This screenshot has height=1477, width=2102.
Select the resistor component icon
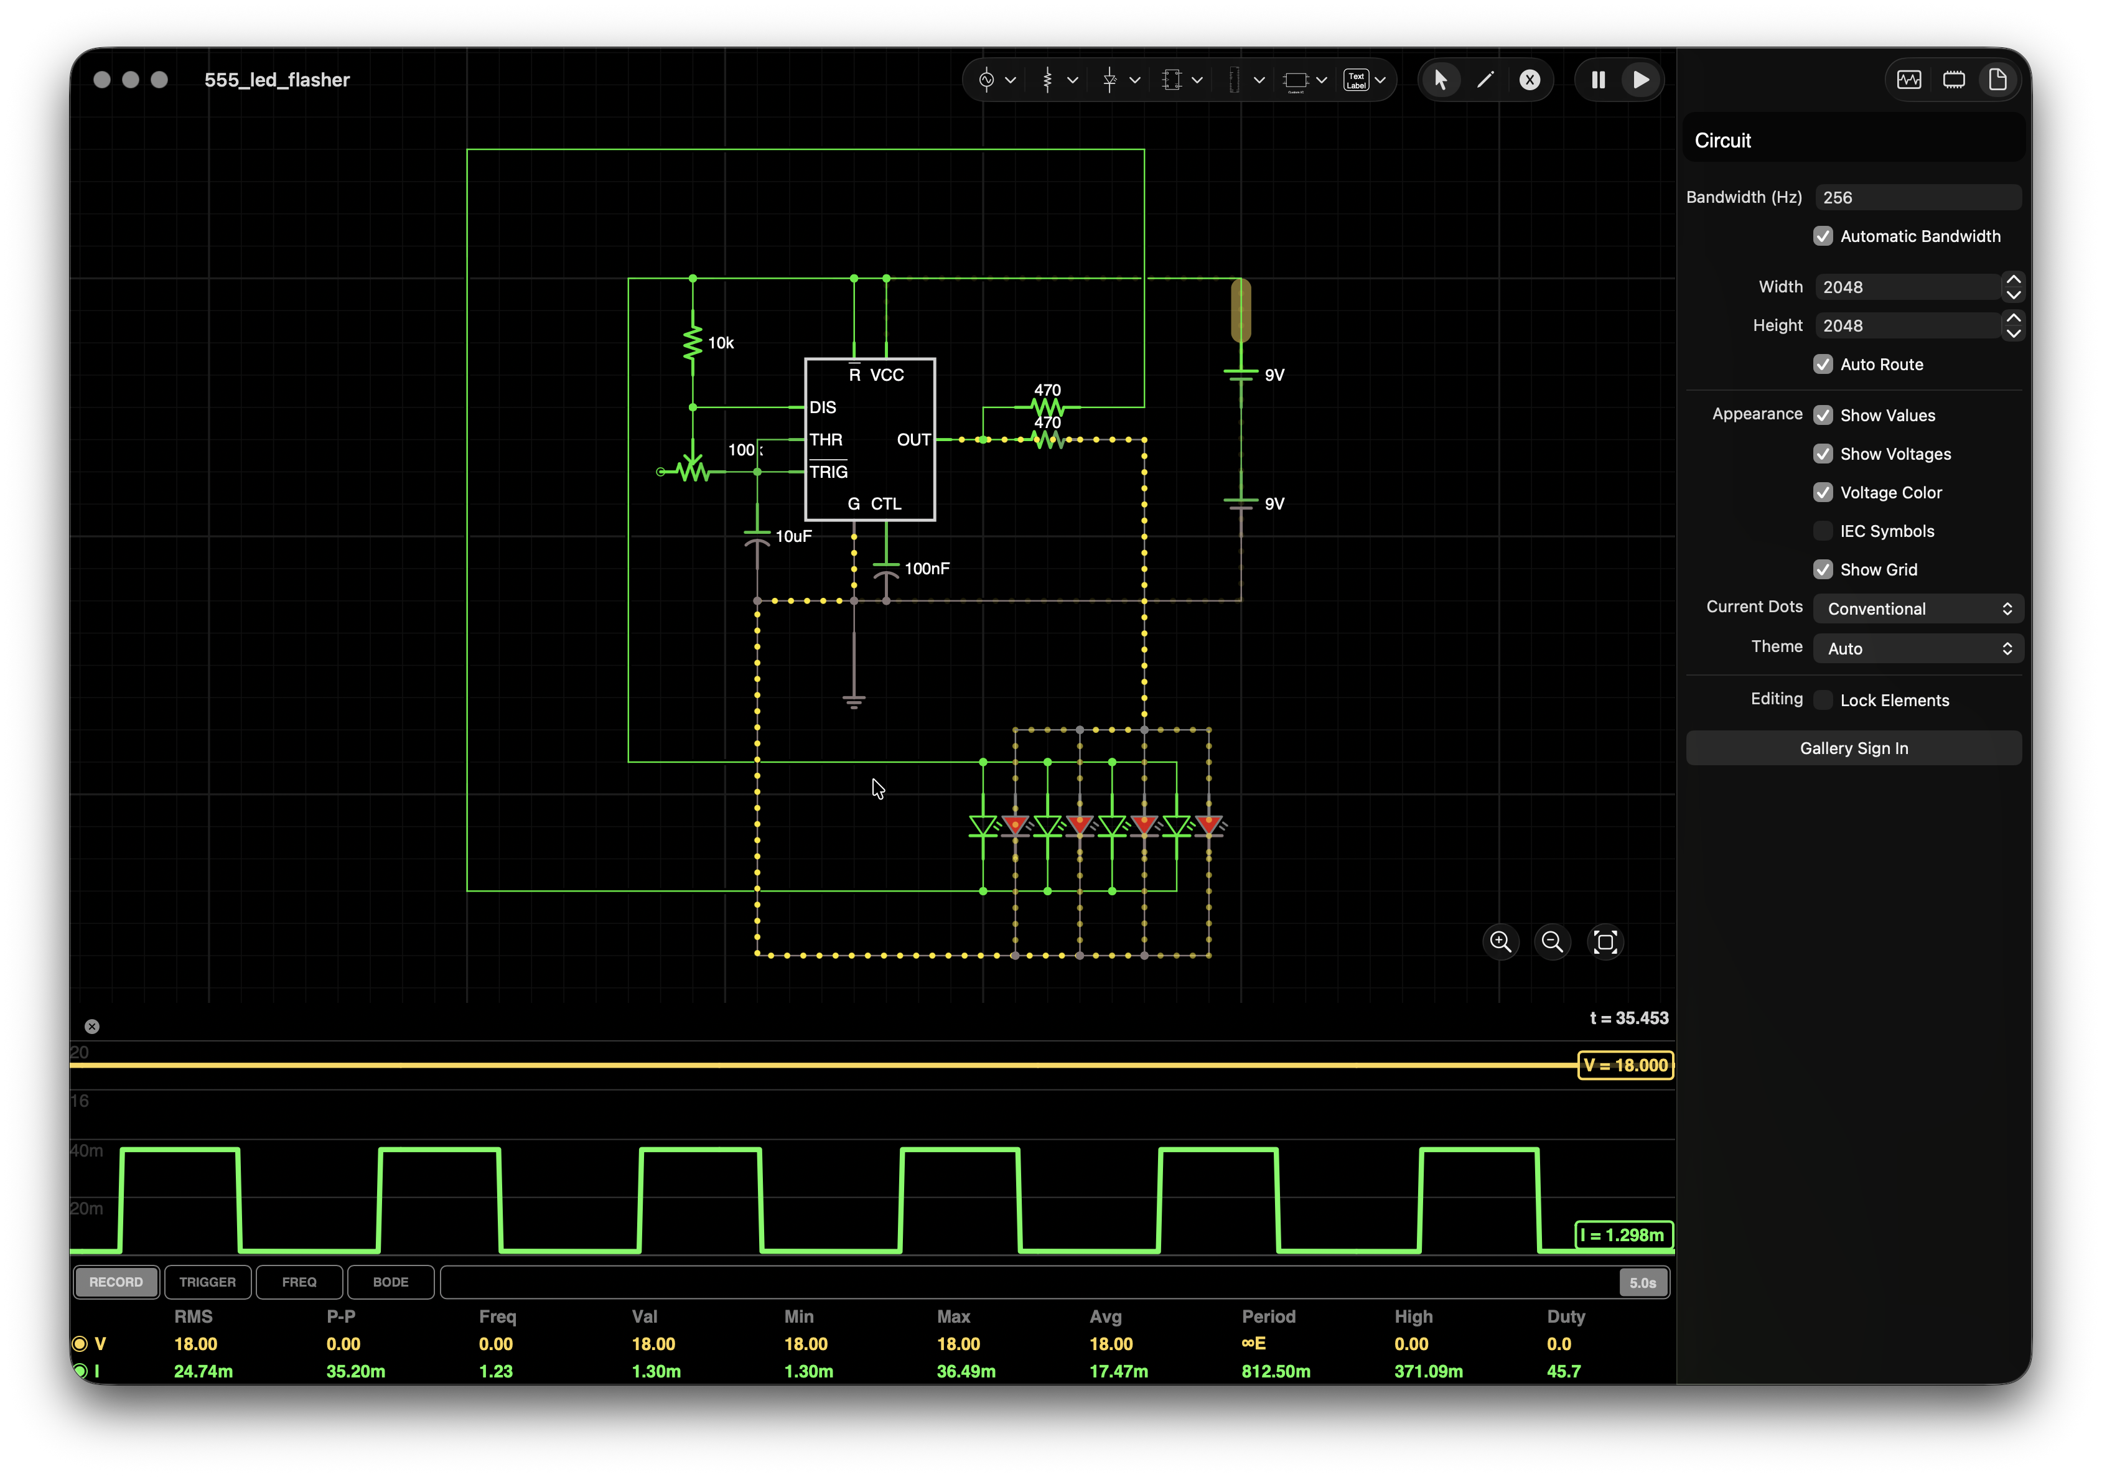pyautogui.click(x=1047, y=80)
